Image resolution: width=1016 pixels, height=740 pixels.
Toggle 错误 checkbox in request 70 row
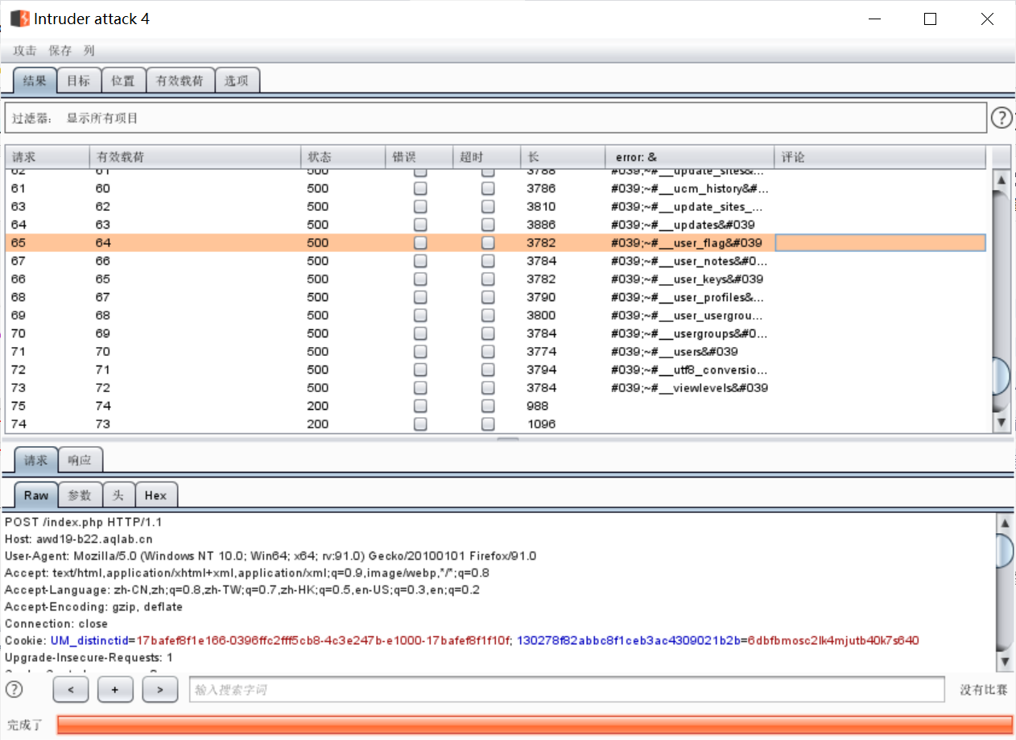click(420, 333)
